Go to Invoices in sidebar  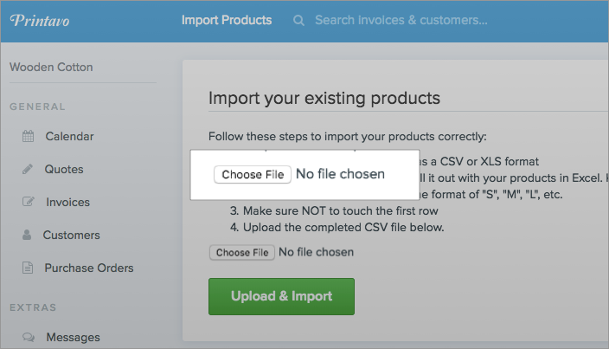68,202
